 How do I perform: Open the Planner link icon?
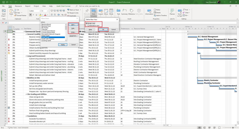click(x=172, y=11)
